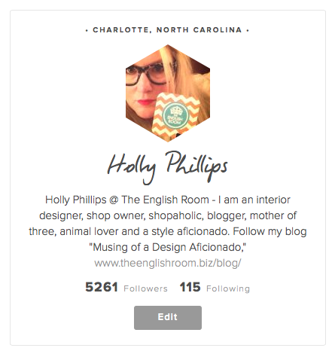Click the profile bio description text

tap(168, 224)
